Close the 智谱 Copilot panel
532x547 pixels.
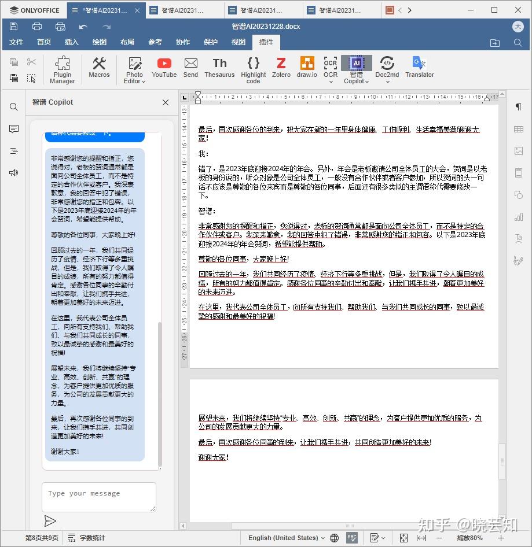click(166, 102)
